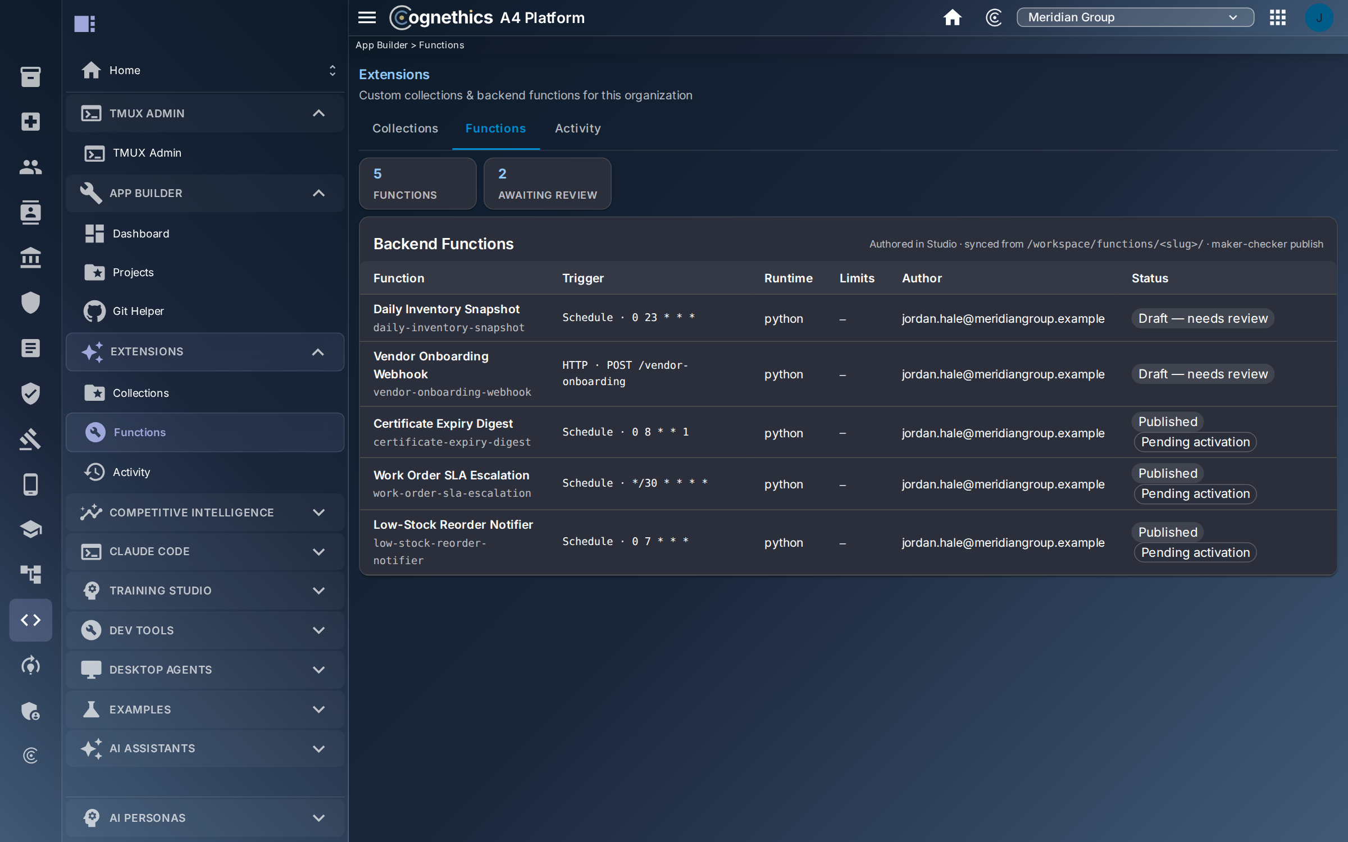Open Collections under Extensions in sidebar
The image size is (1348, 842).
[x=204, y=393]
